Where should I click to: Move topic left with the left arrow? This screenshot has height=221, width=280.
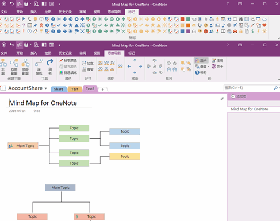tap(129, 67)
